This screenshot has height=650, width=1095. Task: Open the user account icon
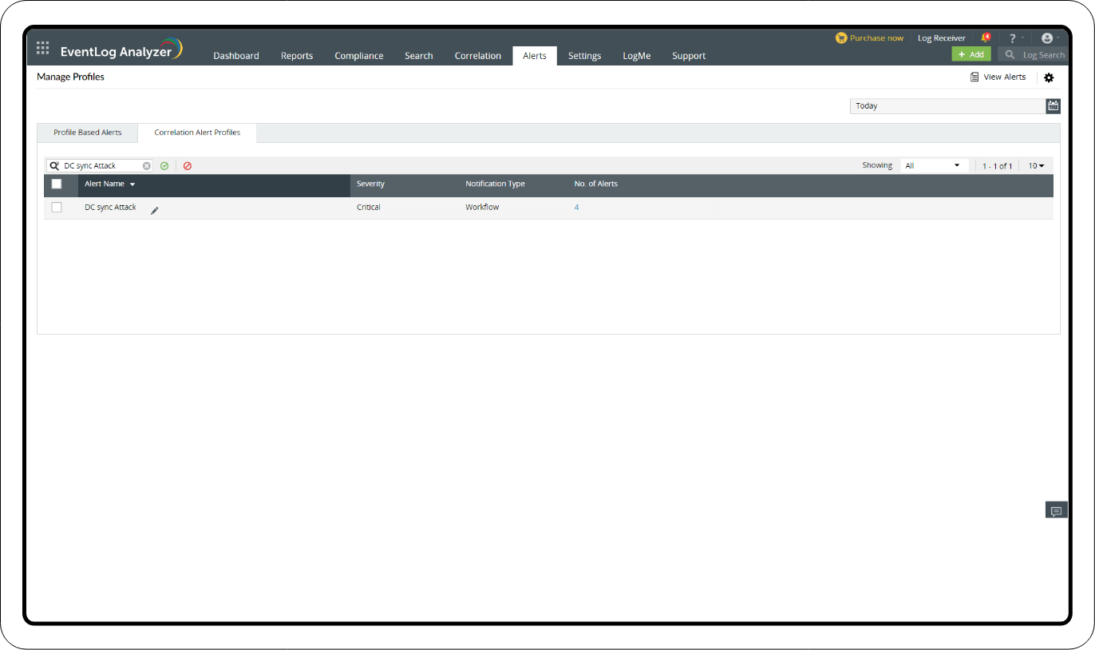point(1048,37)
